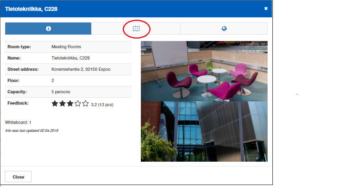
Task: Open the building exterior photo
Action: pyautogui.click(x=204, y=132)
